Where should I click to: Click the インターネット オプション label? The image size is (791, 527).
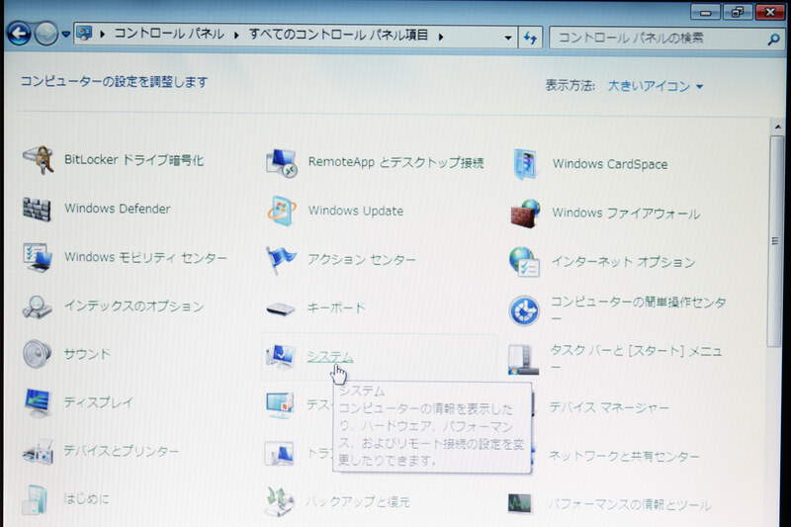624,262
